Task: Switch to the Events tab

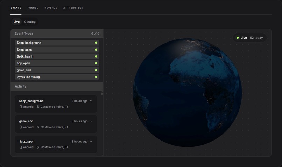Action: pos(16,8)
